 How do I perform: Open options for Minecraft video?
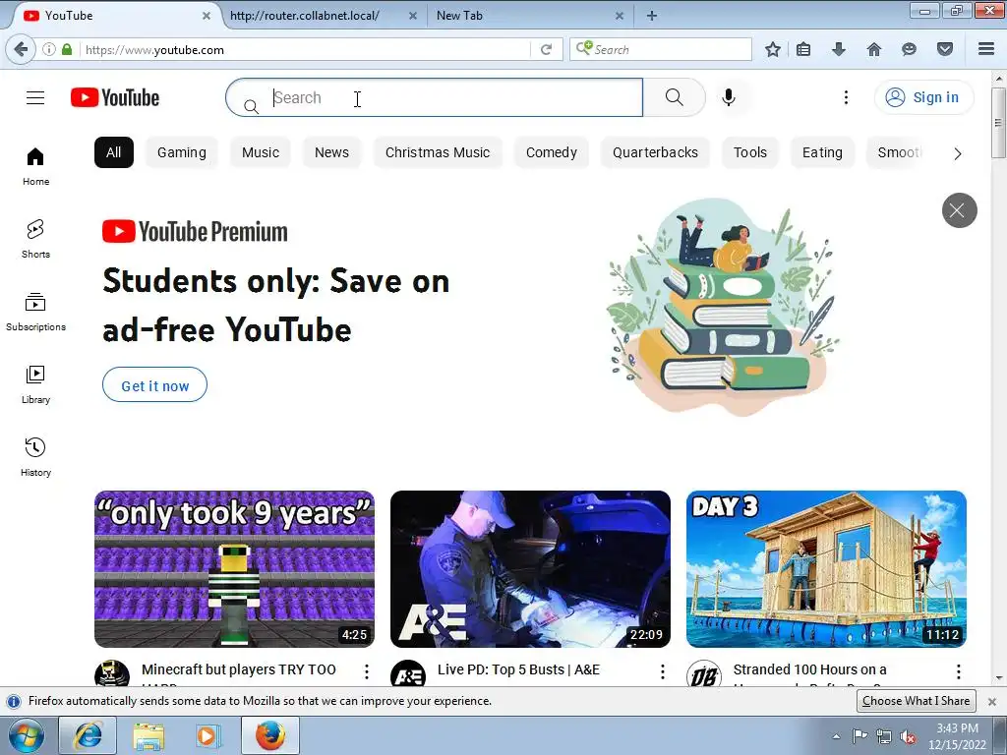(366, 671)
